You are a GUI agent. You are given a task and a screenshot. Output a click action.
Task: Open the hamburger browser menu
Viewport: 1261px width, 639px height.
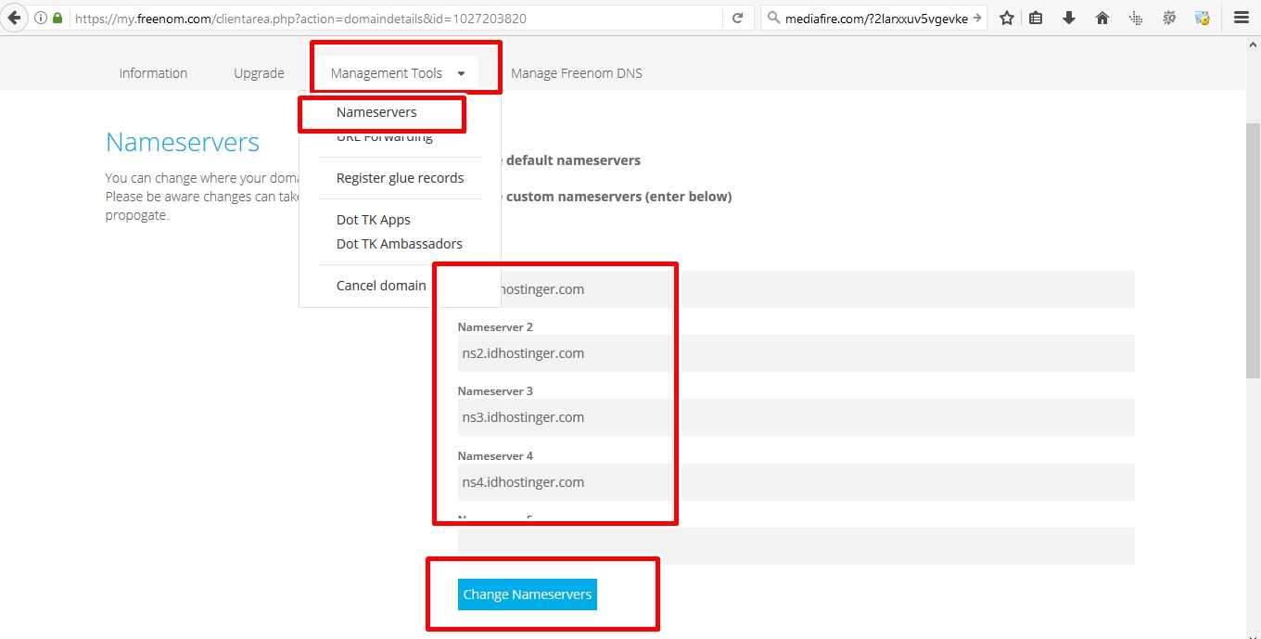tap(1241, 18)
